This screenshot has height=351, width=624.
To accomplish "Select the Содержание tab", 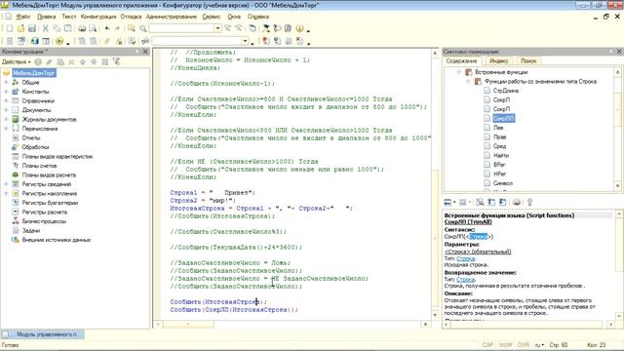I will (x=461, y=60).
